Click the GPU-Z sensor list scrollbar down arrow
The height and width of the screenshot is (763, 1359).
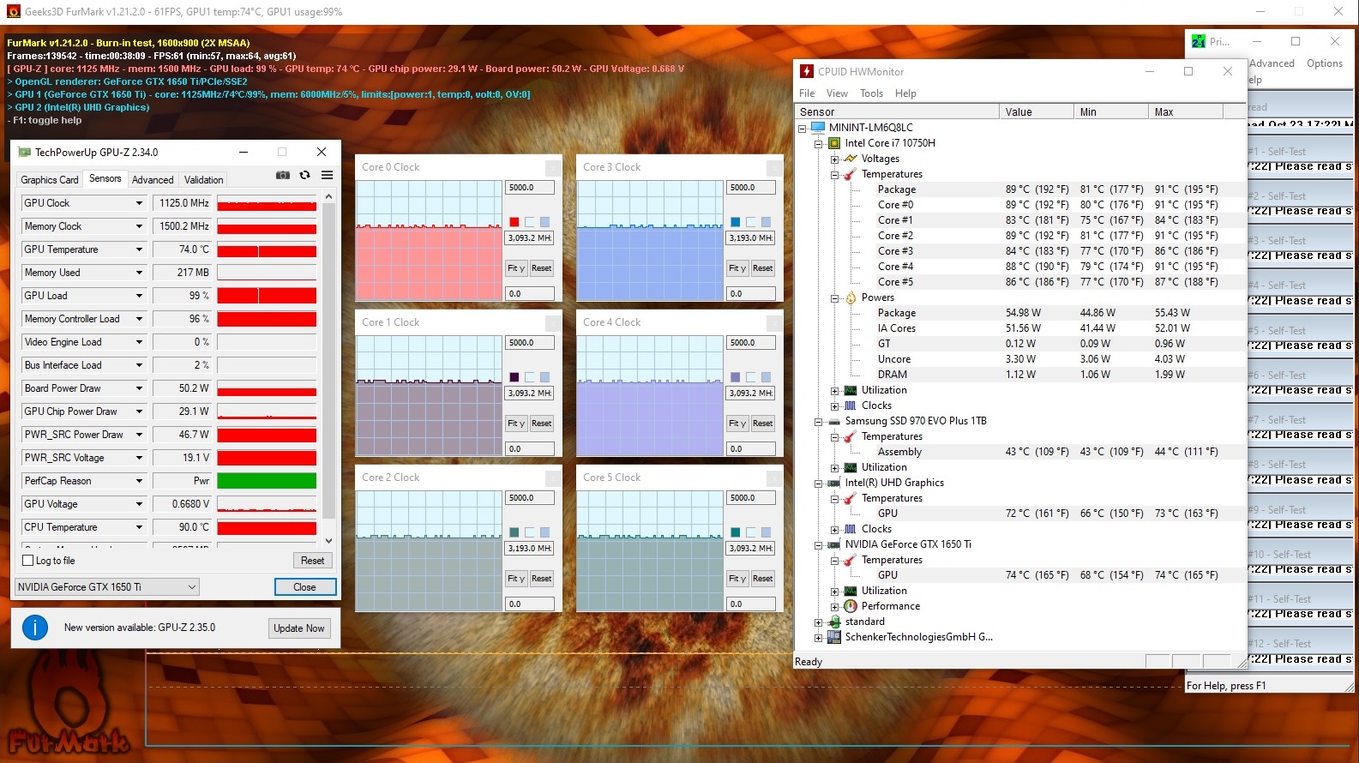click(x=328, y=541)
